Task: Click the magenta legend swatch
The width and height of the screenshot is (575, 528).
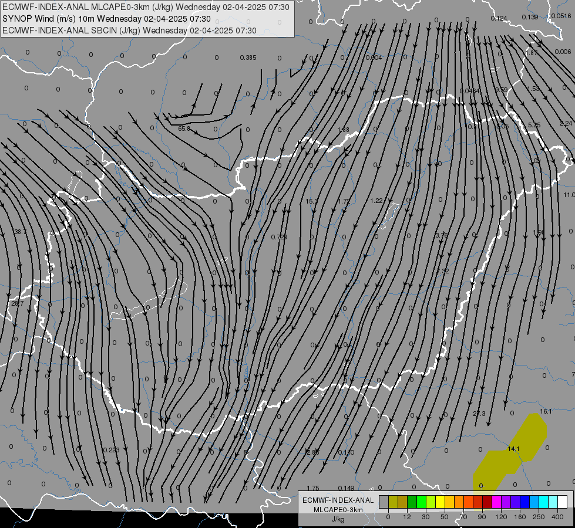Action: coord(496,502)
